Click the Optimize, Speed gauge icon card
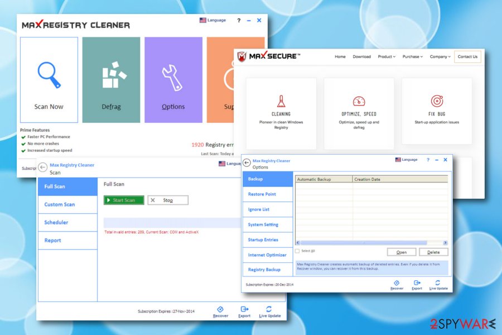The height and width of the screenshot is (335, 502). click(359, 113)
